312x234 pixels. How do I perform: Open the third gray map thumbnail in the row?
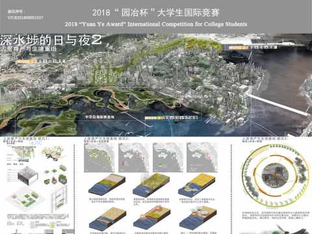click(168, 157)
